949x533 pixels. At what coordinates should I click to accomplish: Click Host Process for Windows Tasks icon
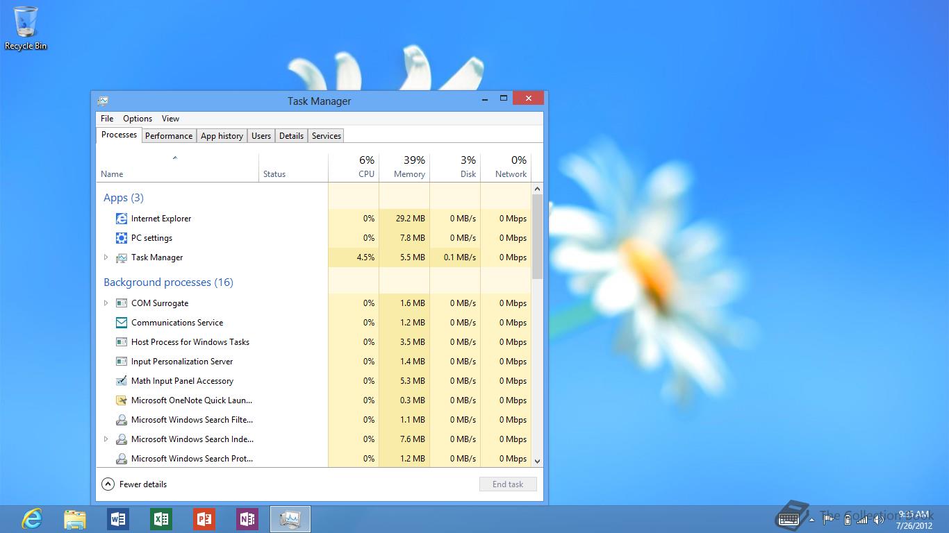click(122, 342)
